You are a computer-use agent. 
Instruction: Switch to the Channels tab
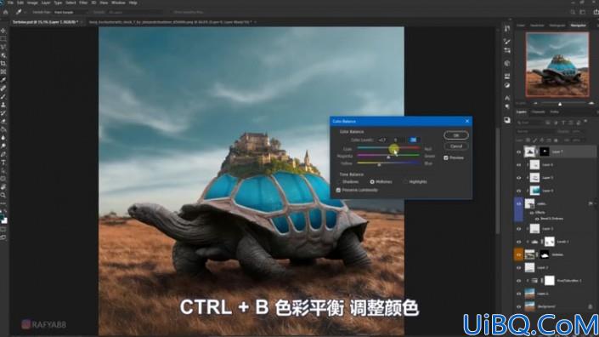point(539,111)
